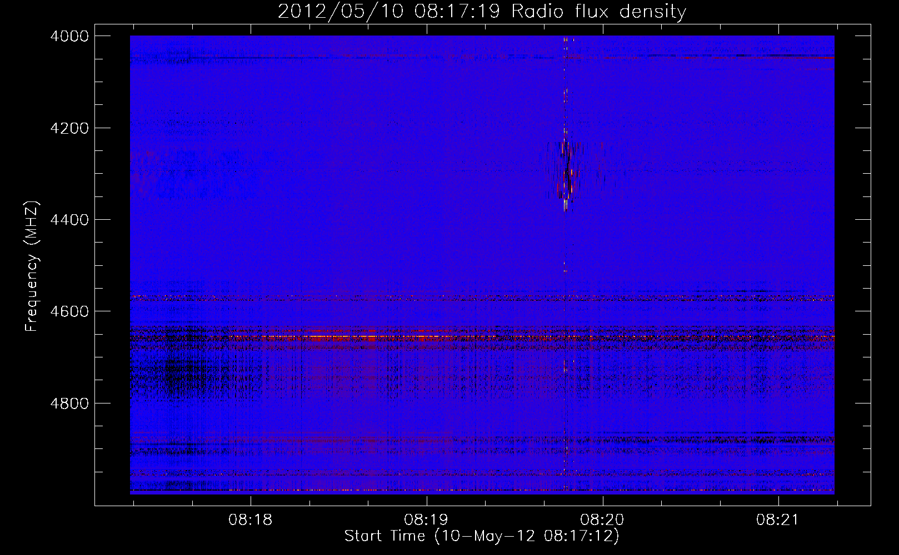Click the '08:19' time axis label

tap(426, 520)
